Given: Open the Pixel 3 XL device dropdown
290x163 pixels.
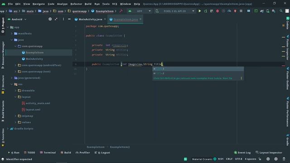Looking at the screenshot, I should tap(175, 11).
